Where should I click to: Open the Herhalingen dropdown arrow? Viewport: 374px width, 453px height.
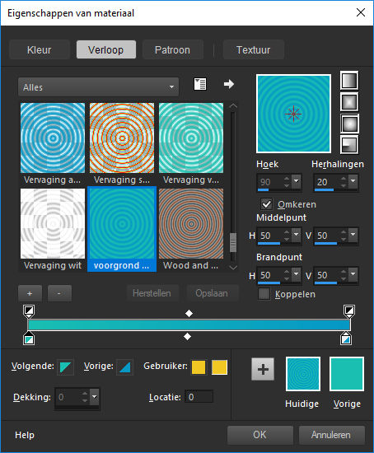pyautogui.click(x=353, y=181)
